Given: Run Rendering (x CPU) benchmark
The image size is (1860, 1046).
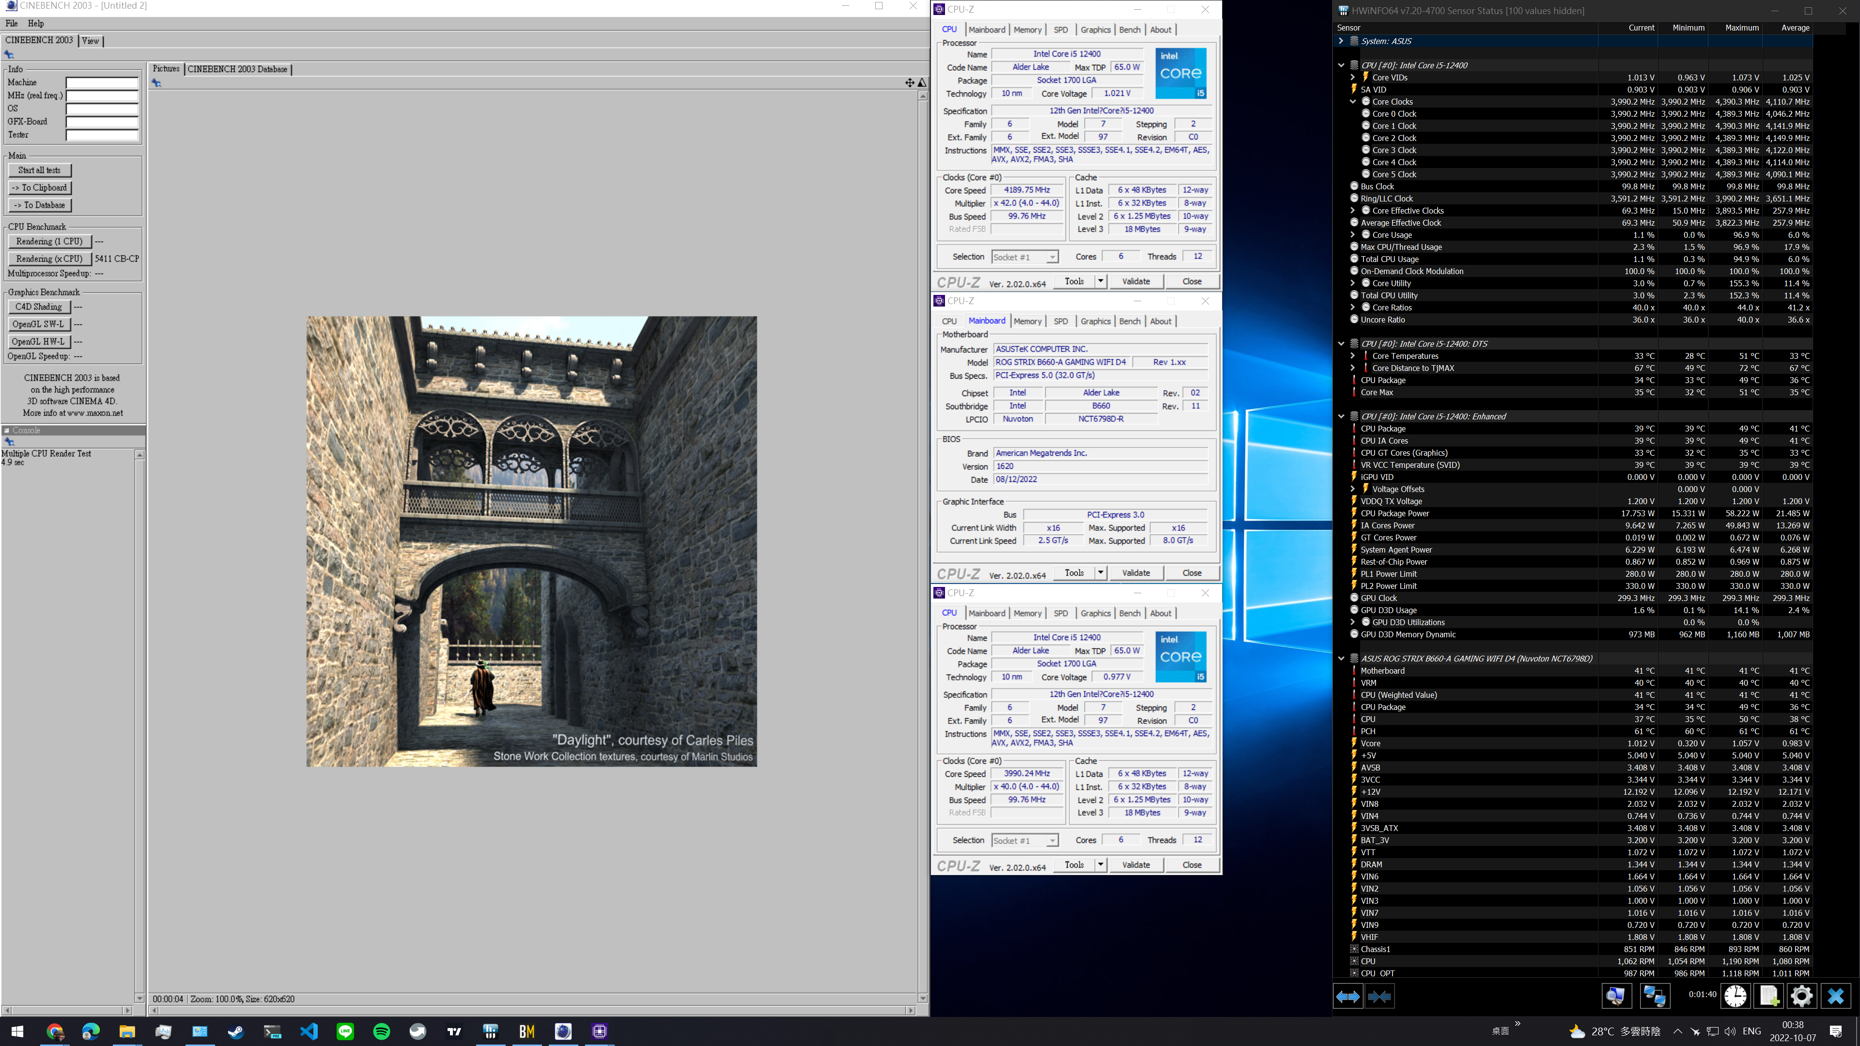Looking at the screenshot, I should [50, 259].
